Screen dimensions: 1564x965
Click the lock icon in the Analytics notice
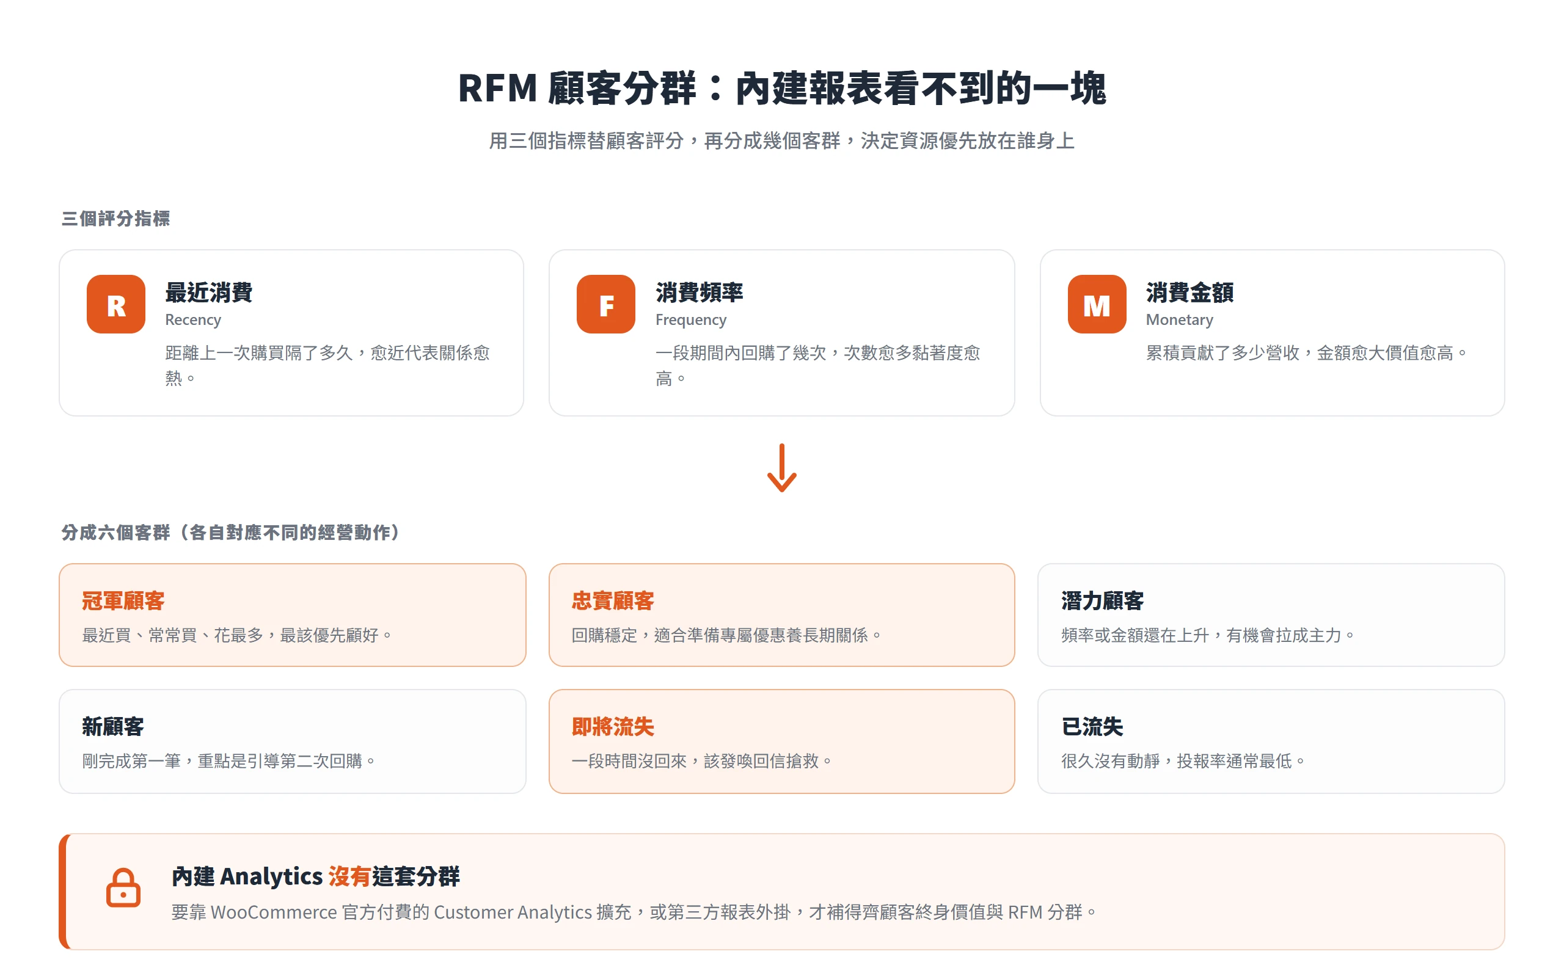click(x=123, y=887)
